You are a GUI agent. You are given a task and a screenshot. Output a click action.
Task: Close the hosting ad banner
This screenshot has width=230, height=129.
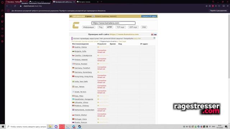tap(154, 38)
